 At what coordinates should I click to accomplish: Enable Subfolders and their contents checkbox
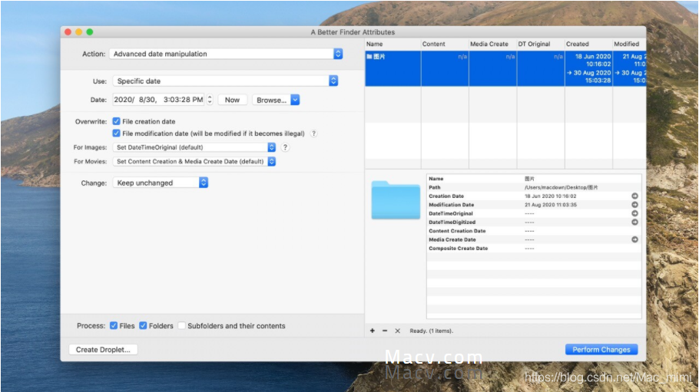[x=181, y=325]
